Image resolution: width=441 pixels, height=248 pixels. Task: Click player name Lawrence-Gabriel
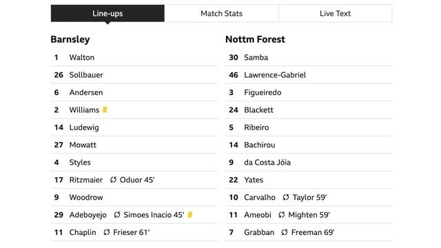[275, 75]
